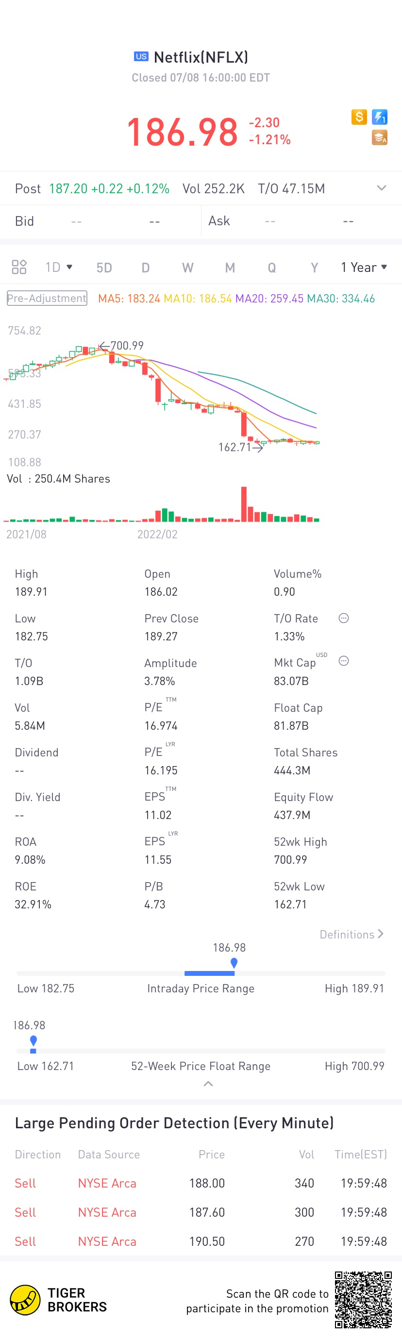Click the blue lightning bolt icon
The image size is (402, 1339).
(380, 117)
